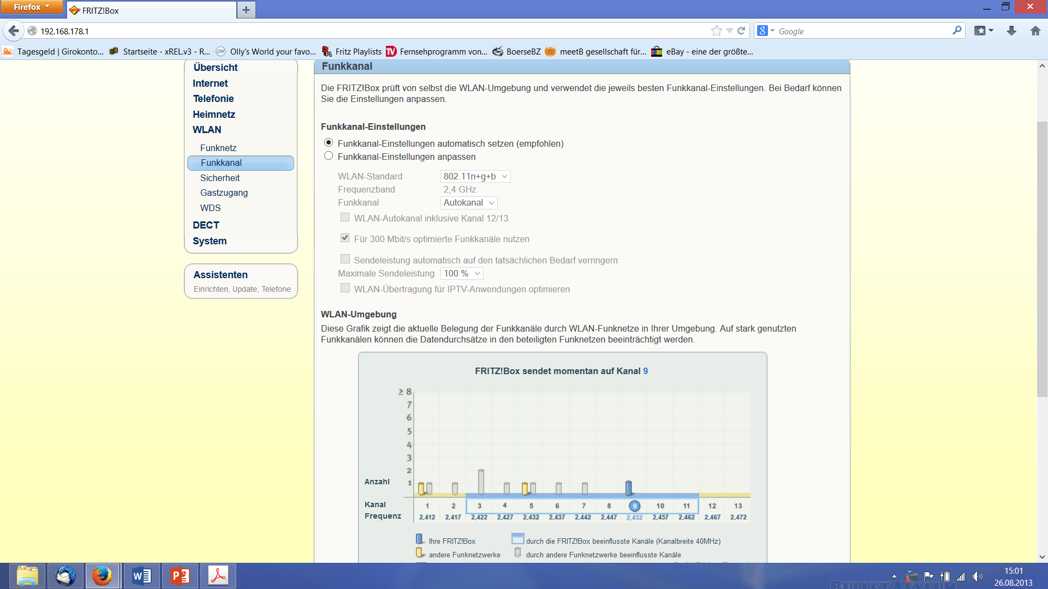The width and height of the screenshot is (1048, 589).
Task: Open the Heimnetz menu section
Action: coord(214,115)
